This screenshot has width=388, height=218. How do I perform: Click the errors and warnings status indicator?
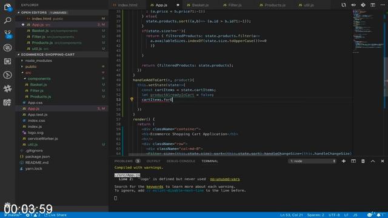tap(33, 215)
